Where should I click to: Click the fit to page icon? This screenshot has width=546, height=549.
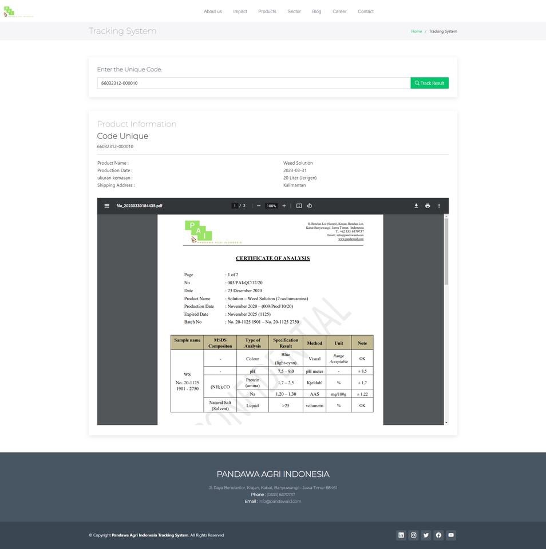[299, 206]
